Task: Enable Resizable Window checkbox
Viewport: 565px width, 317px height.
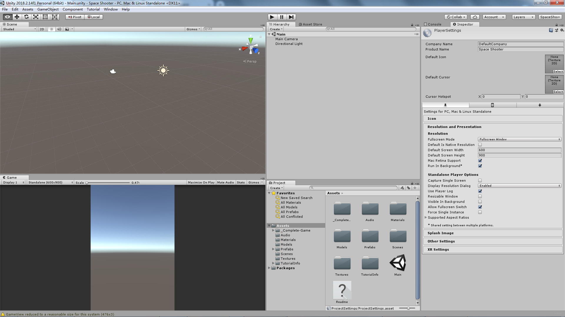Action: pyautogui.click(x=480, y=196)
